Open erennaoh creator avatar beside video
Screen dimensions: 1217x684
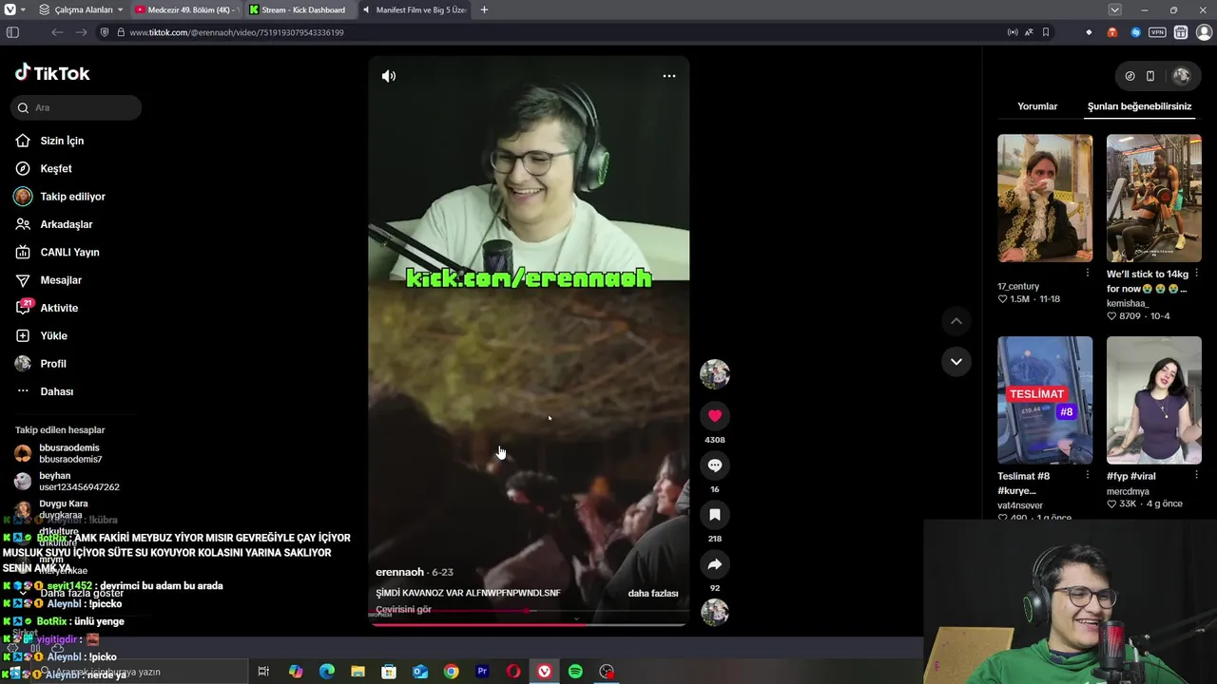(715, 374)
